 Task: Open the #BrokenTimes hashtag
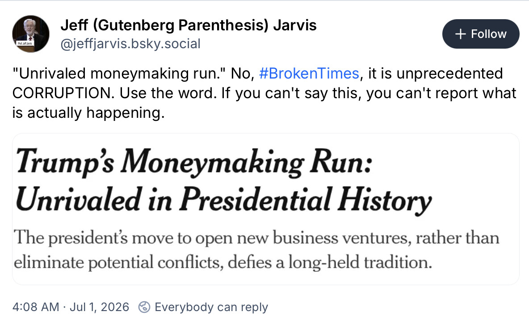coord(309,74)
